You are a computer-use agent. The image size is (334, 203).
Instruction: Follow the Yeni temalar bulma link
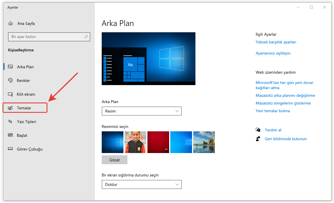[x=273, y=111]
